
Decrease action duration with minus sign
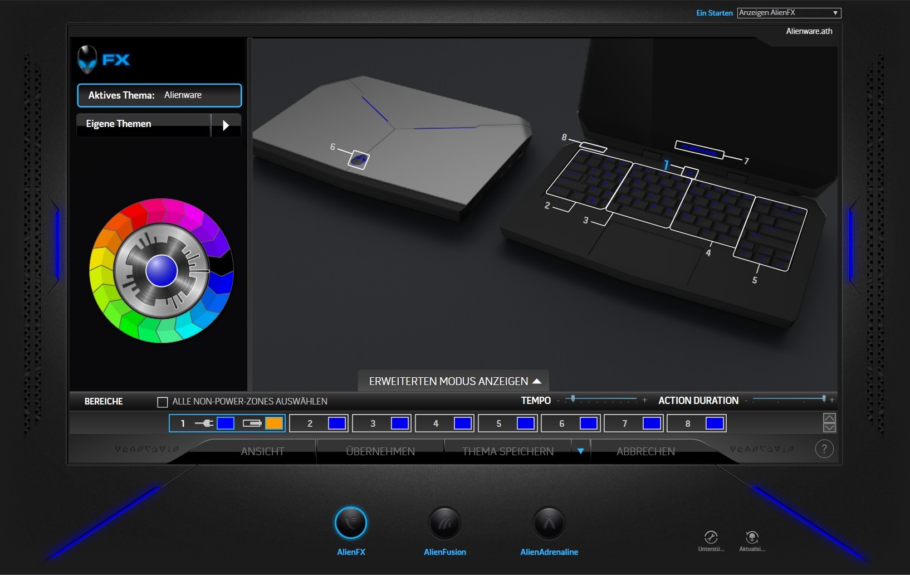click(746, 401)
